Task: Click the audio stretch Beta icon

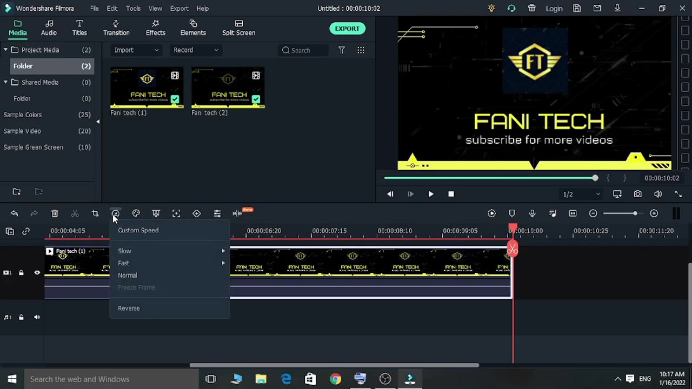Action: tap(238, 213)
